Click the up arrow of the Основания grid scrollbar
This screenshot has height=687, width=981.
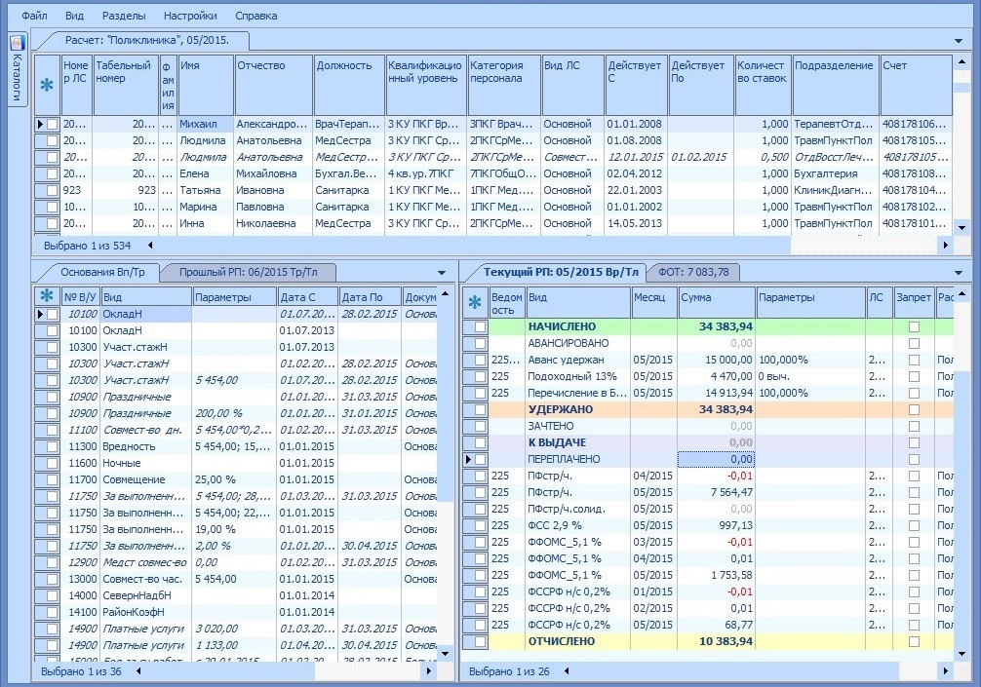(x=445, y=293)
